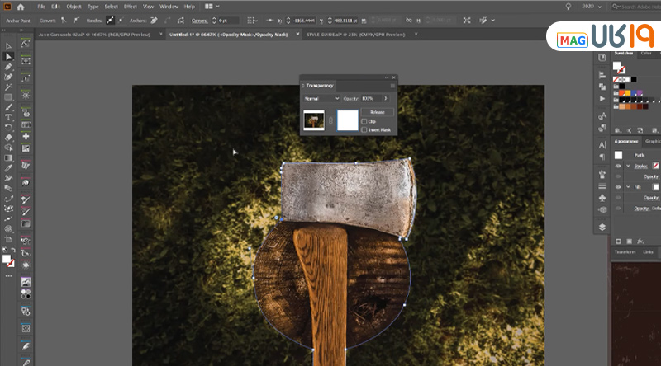The width and height of the screenshot is (661, 366).
Task: Toggle Stroke visibility eye in Appearance
Action: [x=618, y=166]
